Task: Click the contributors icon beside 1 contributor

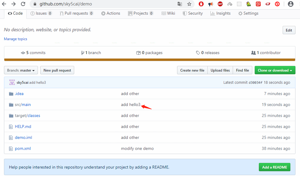Action: click(x=254, y=53)
